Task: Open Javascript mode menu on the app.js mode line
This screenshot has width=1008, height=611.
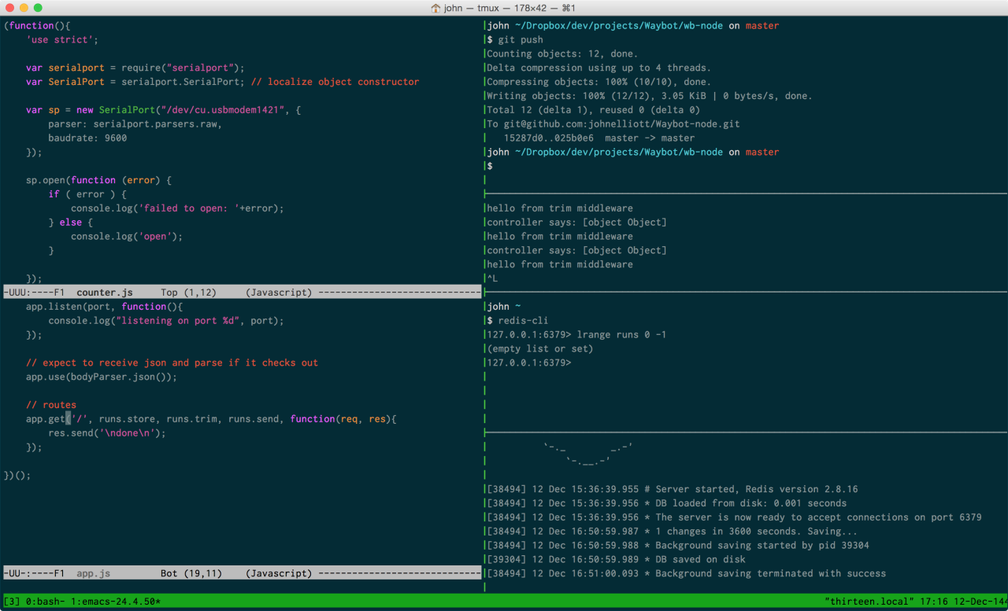Action: [x=279, y=573]
